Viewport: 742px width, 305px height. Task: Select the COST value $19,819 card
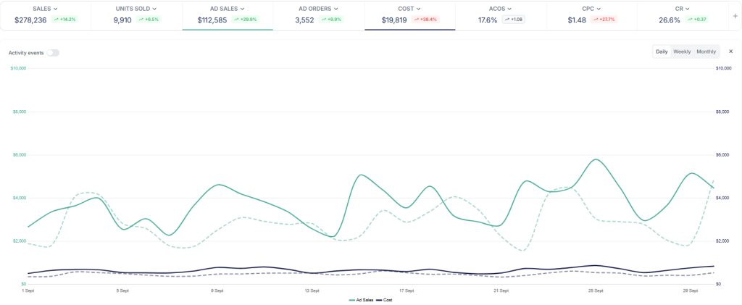(x=395, y=20)
